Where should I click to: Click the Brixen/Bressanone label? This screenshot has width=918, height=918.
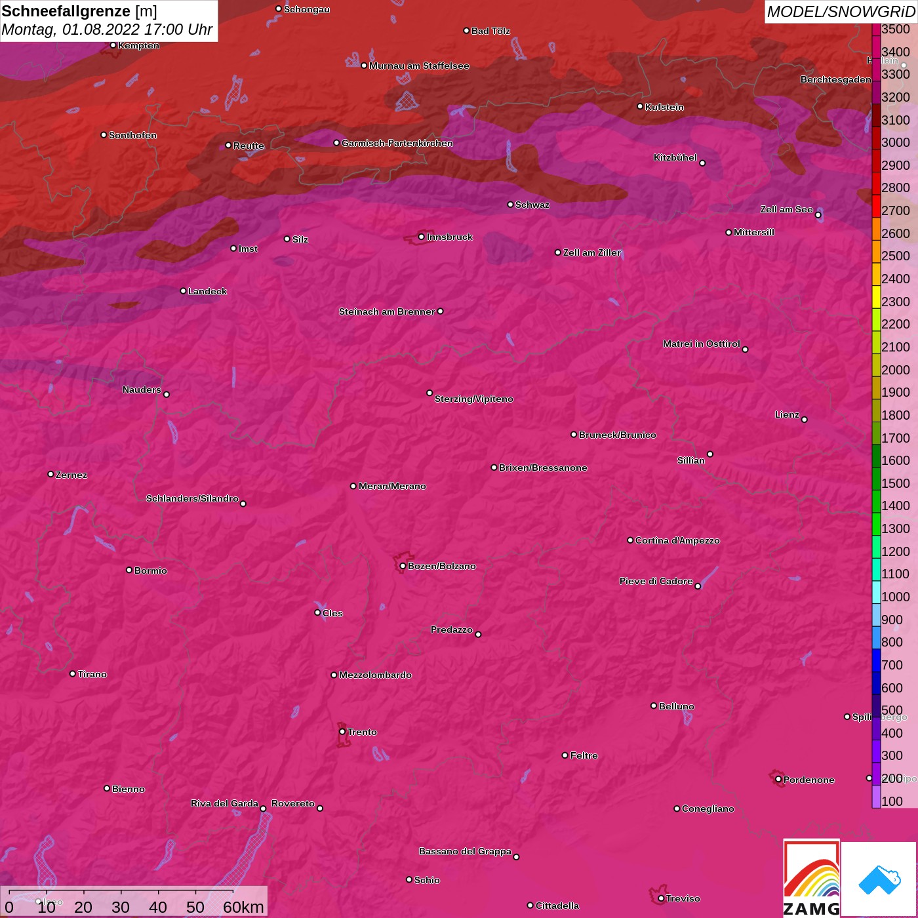click(x=543, y=468)
